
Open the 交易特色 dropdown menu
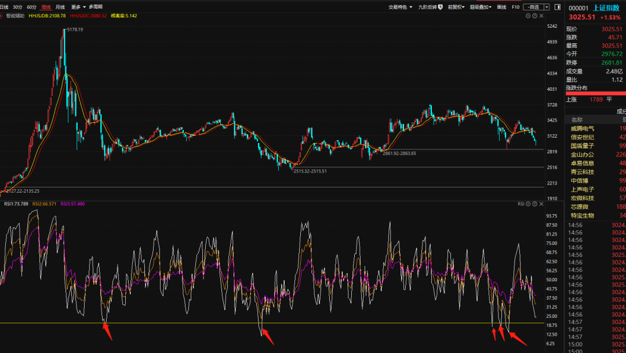pyautogui.click(x=401, y=7)
